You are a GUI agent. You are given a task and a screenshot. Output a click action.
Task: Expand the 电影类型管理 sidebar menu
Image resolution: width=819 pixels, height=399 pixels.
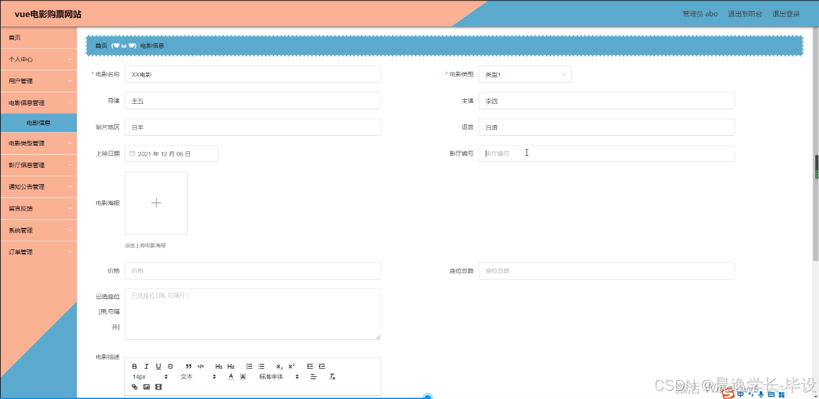tap(38, 143)
